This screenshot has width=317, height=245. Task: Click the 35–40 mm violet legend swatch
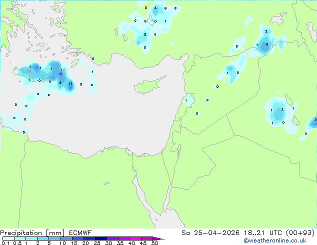click(123, 238)
